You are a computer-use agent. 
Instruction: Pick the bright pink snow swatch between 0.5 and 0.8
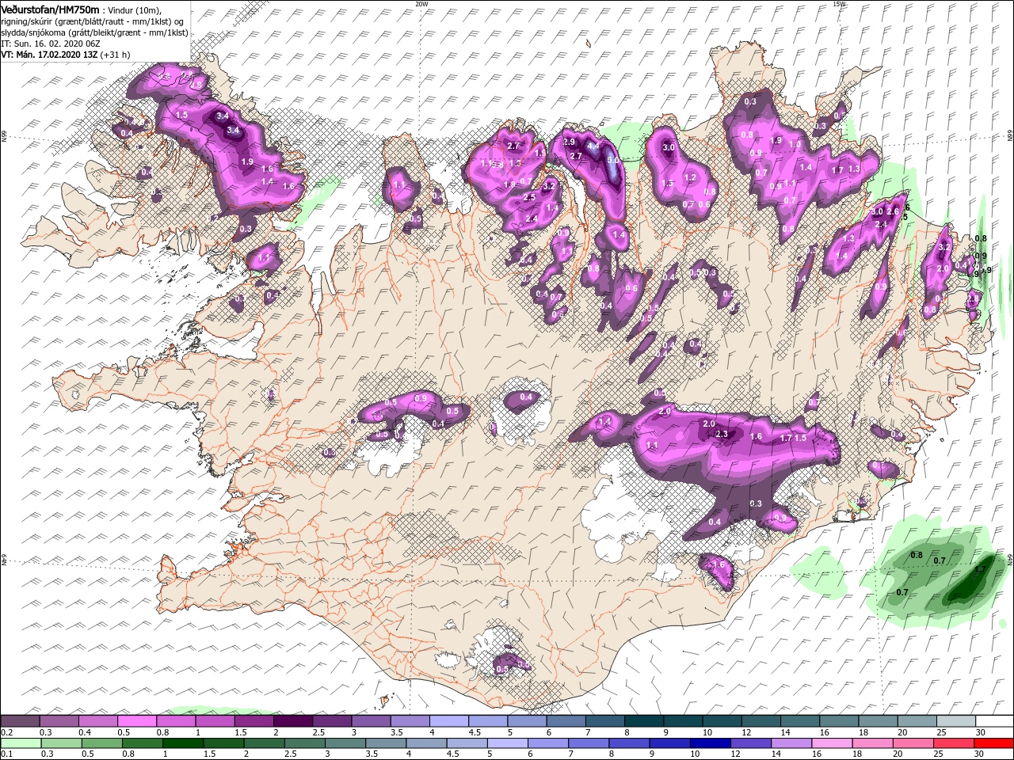pyautogui.click(x=137, y=721)
